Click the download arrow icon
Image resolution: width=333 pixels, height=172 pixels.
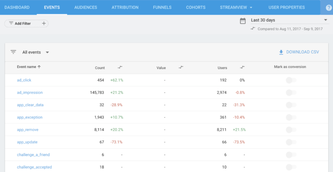tap(281, 52)
